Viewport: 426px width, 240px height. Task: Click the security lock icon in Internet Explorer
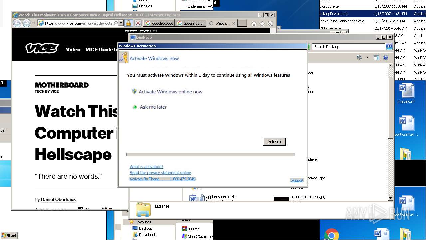tap(128, 23)
